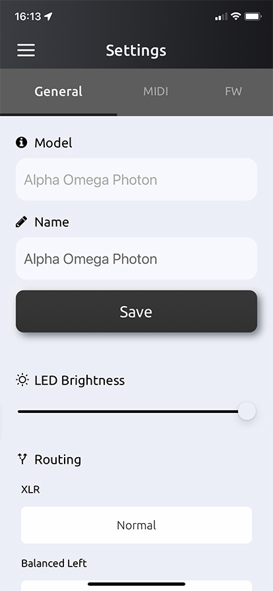Tap the Name pencil icon
The image size is (273, 591).
coord(22,222)
